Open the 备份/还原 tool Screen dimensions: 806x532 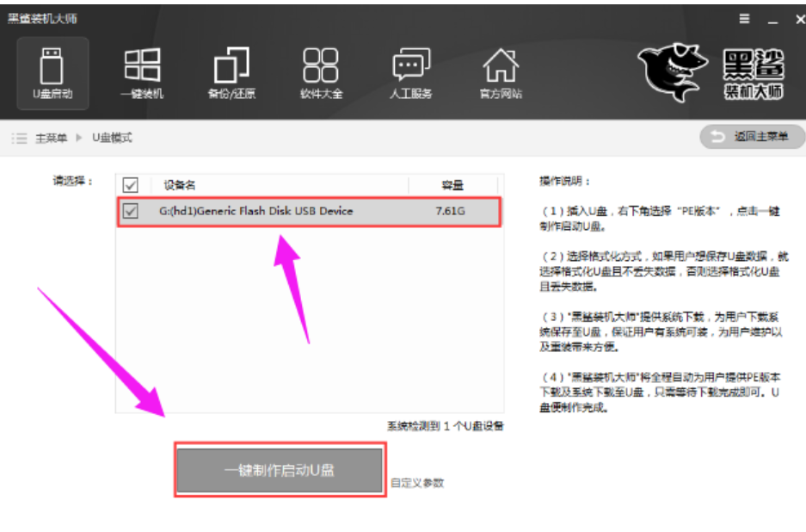[x=231, y=73]
